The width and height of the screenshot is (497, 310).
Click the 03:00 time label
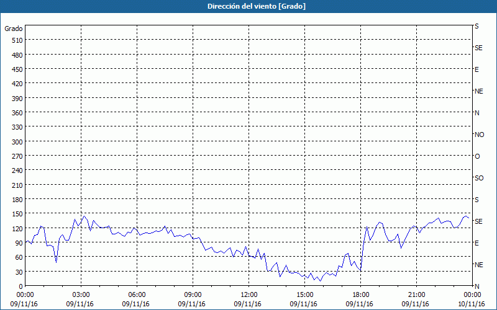[x=81, y=295]
